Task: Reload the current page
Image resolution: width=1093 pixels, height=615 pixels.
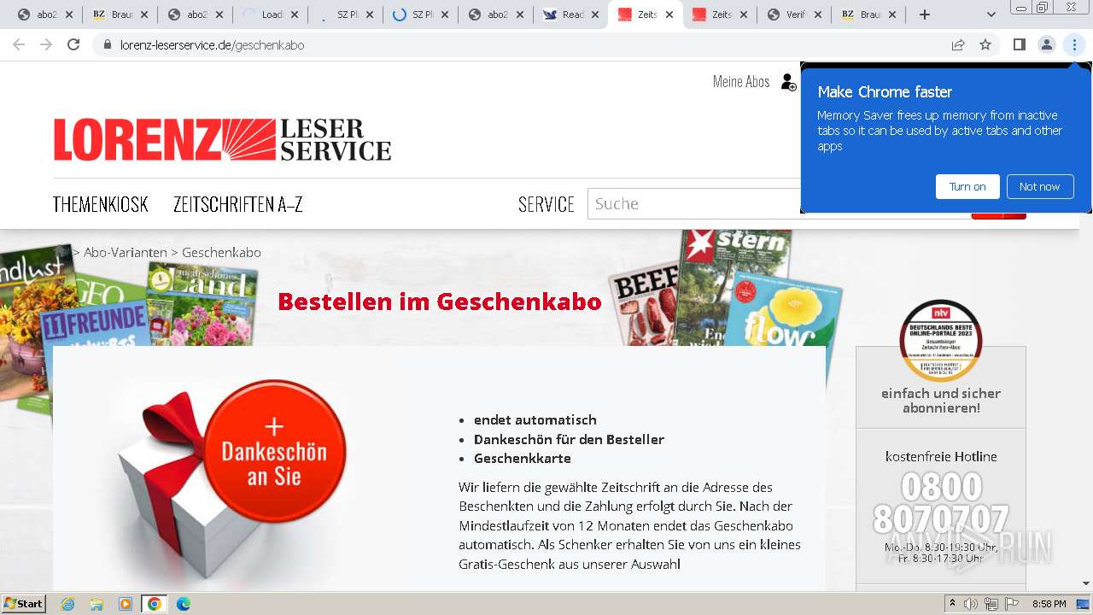Action: (73, 44)
